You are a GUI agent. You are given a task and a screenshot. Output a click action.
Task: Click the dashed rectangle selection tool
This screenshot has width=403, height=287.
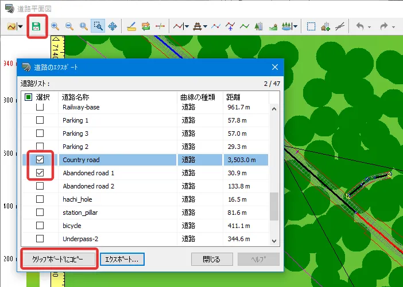311,26
